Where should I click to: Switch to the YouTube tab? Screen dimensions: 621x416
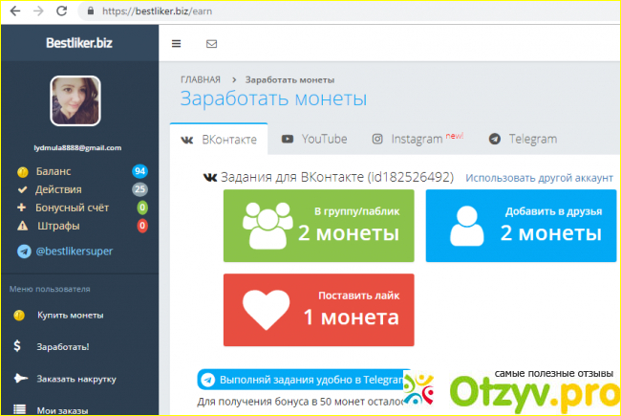pos(314,139)
